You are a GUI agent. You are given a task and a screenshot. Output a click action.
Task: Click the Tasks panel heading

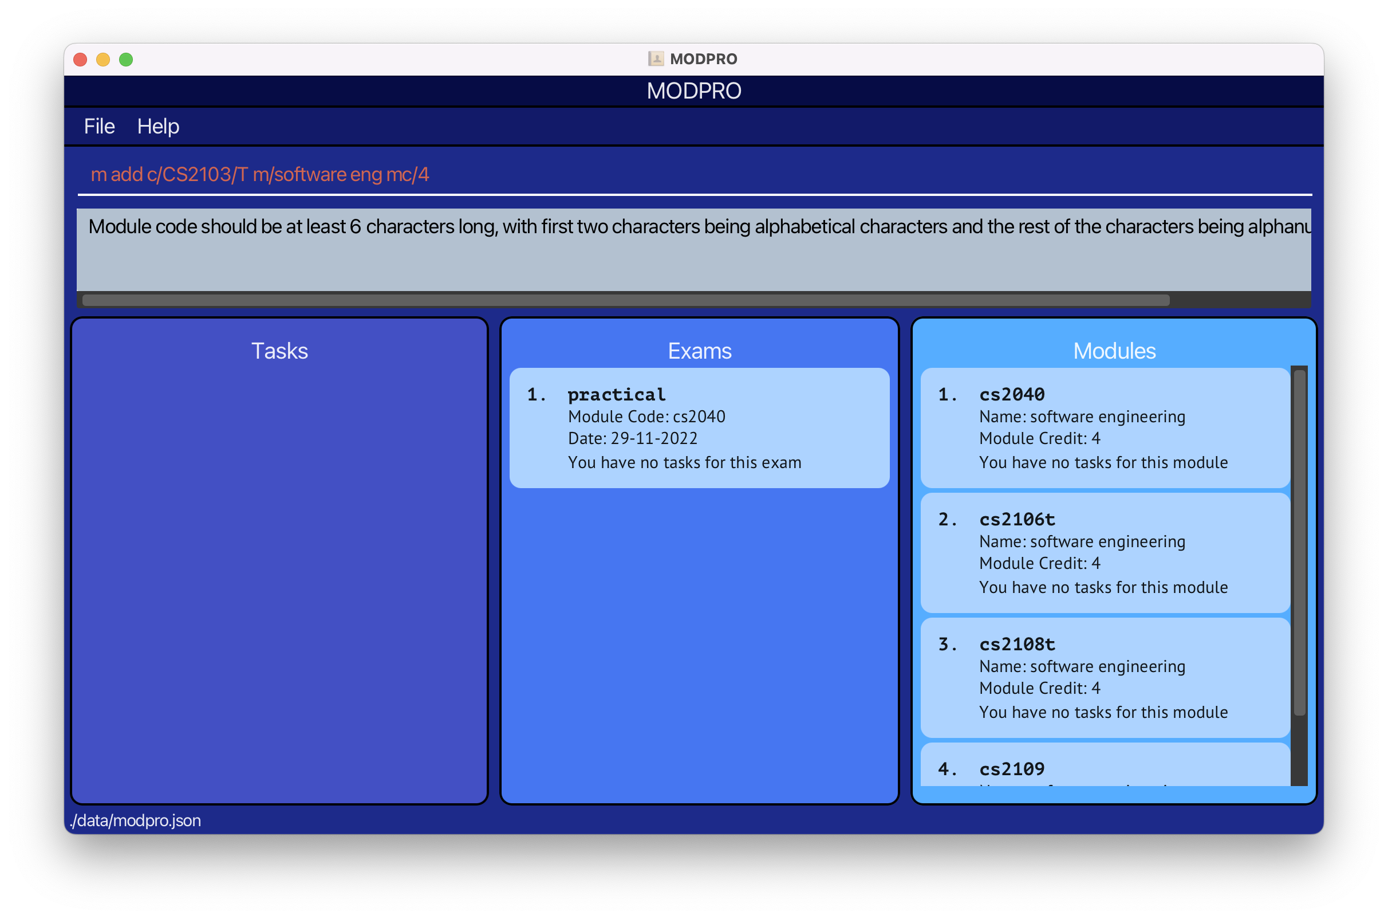(x=279, y=351)
